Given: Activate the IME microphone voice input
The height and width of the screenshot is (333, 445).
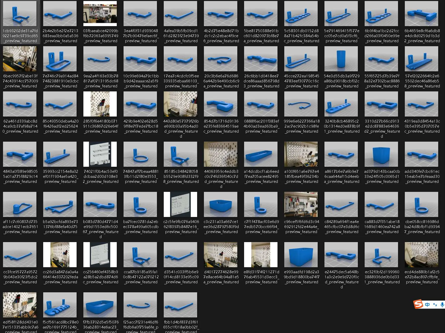Looking at the screenshot, I should click(x=442, y=305).
